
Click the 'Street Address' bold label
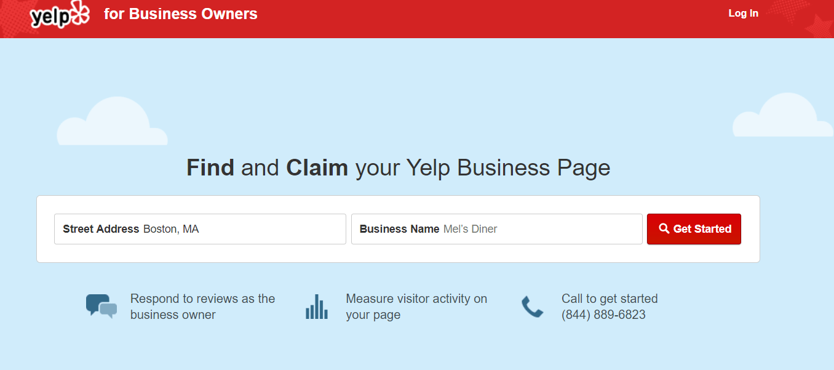(101, 229)
